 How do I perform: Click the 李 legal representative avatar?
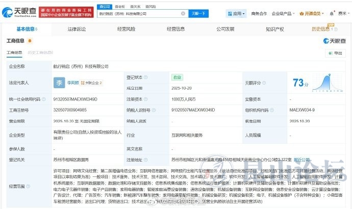click(x=60, y=82)
